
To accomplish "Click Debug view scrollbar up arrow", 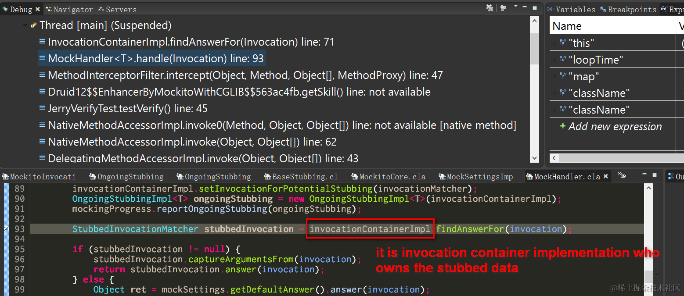I will [534, 21].
